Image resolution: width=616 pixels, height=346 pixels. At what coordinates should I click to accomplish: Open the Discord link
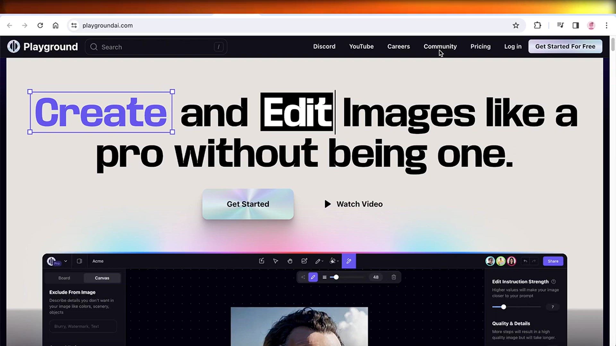[x=324, y=46]
